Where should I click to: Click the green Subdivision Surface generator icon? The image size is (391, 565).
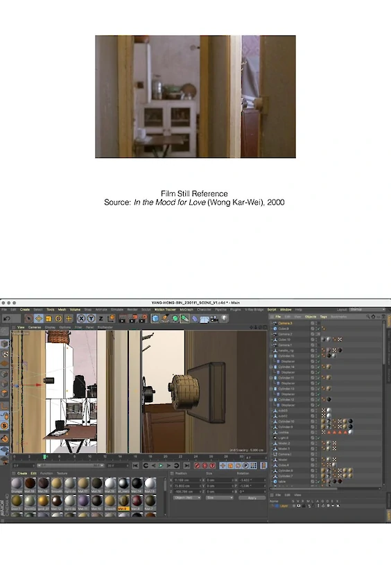pyautogui.click(x=175, y=318)
